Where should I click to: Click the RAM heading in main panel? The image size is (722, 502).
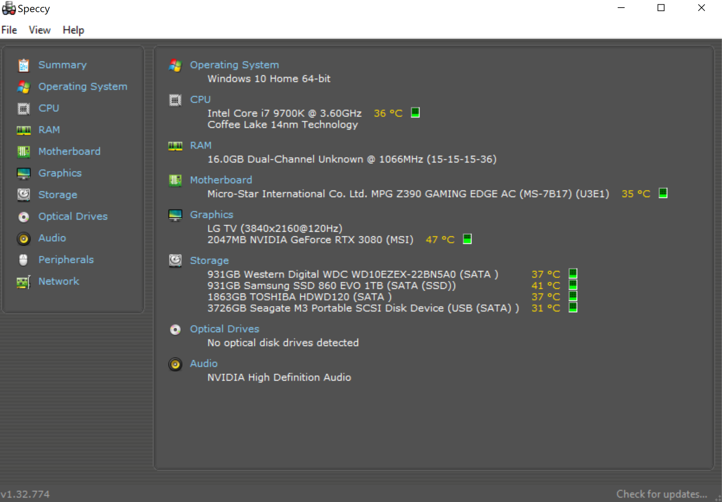click(201, 145)
